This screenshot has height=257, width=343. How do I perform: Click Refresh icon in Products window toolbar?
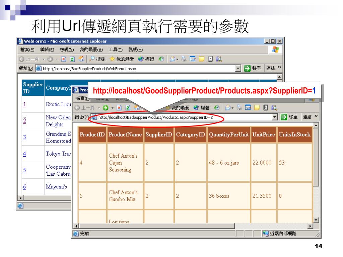point(128,108)
